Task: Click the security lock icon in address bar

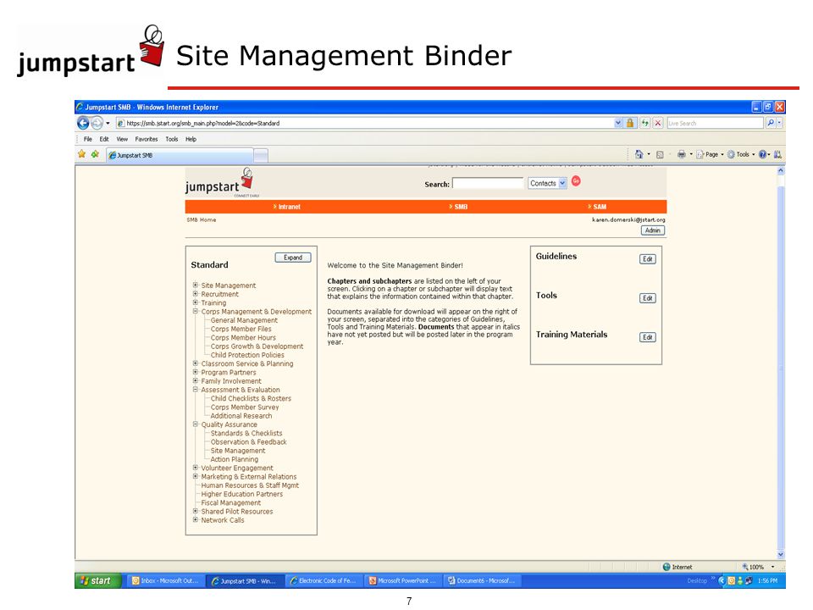Action: [630, 123]
